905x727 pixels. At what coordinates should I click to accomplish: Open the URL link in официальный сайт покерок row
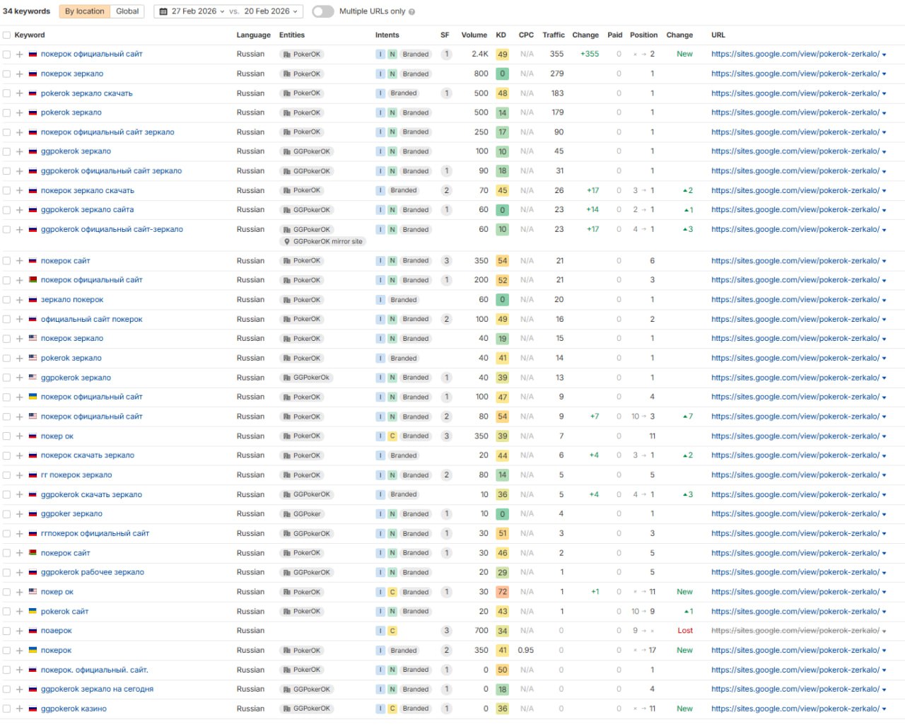[x=795, y=319]
